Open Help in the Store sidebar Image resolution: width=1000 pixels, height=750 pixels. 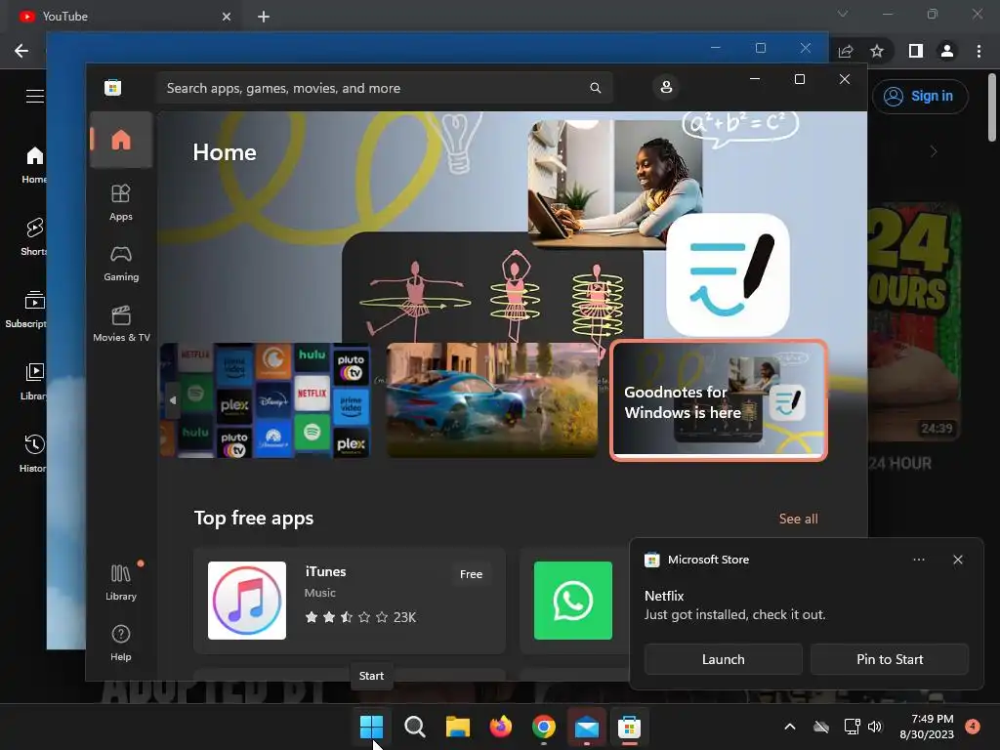tap(121, 643)
